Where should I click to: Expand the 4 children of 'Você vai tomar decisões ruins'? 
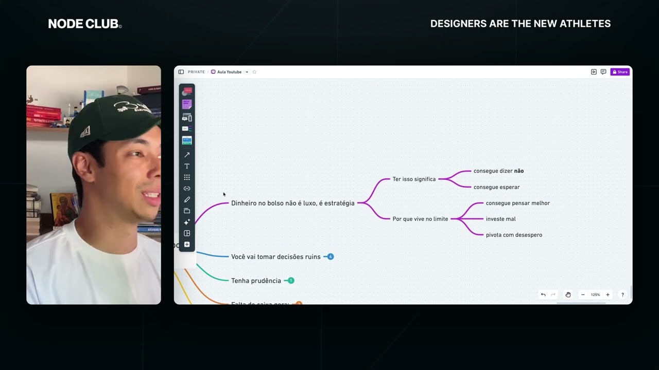pyautogui.click(x=331, y=256)
